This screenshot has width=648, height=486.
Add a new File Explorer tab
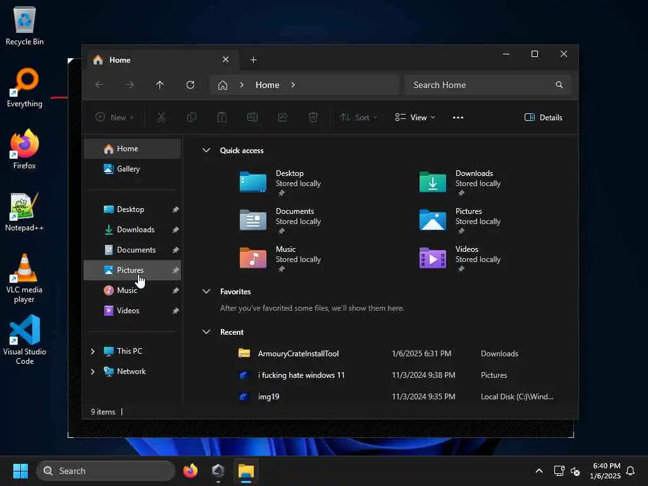(x=253, y=60)
